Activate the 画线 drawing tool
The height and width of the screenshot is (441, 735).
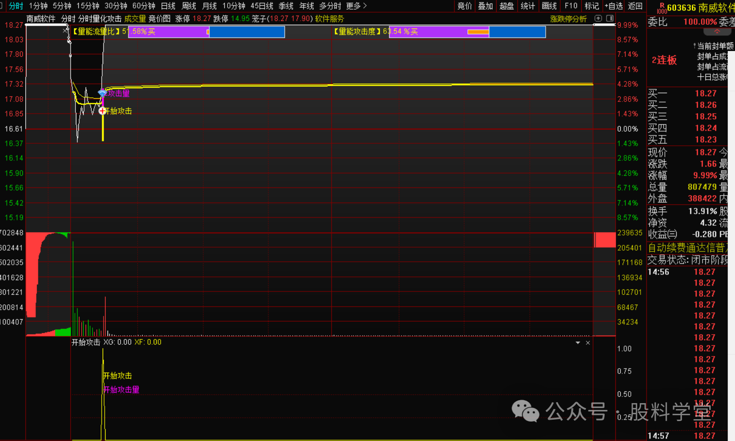[x=549, y=6]
